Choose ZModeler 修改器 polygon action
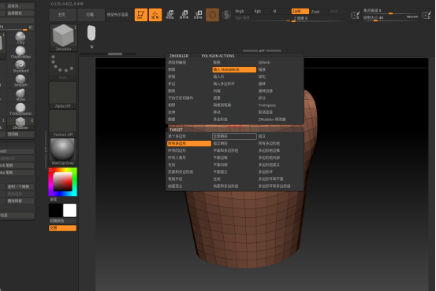 tap(272, 120)
